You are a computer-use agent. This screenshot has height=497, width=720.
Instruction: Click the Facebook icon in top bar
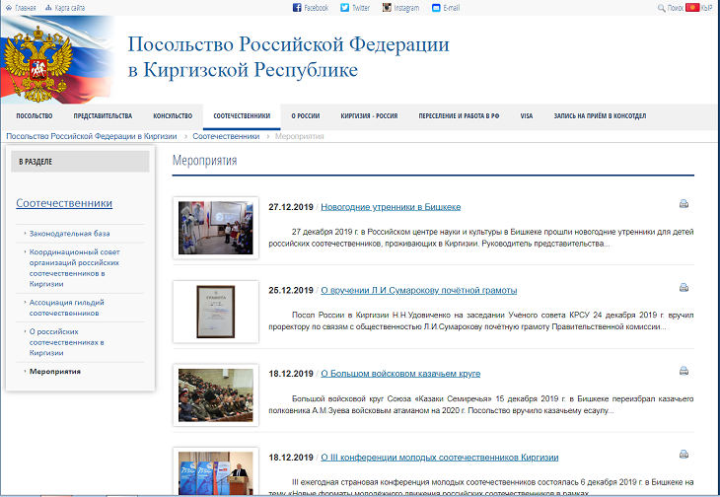tap(297, 8)
